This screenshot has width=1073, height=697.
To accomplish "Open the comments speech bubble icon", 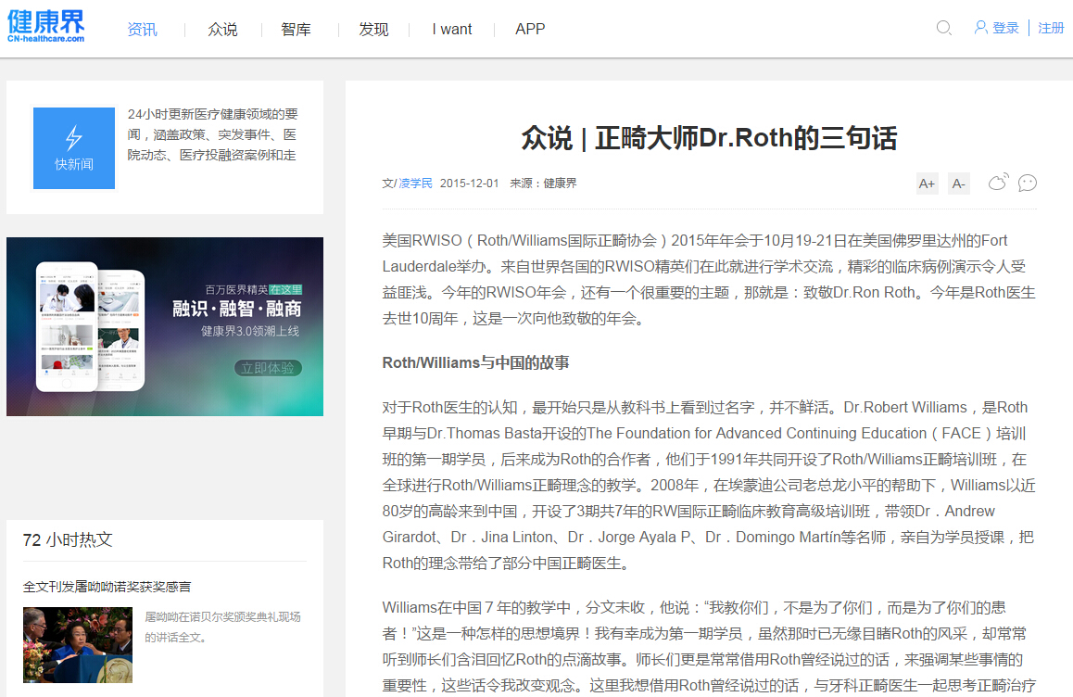I will [x=1028, y=183].
